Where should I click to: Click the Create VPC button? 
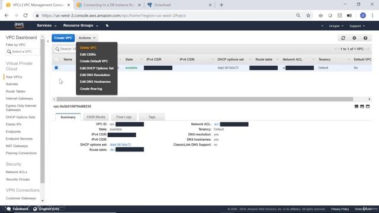63,38
